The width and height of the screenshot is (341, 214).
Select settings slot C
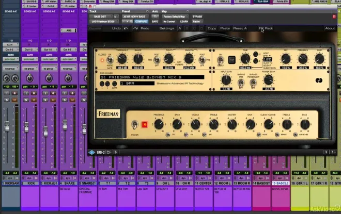(194, 28)
